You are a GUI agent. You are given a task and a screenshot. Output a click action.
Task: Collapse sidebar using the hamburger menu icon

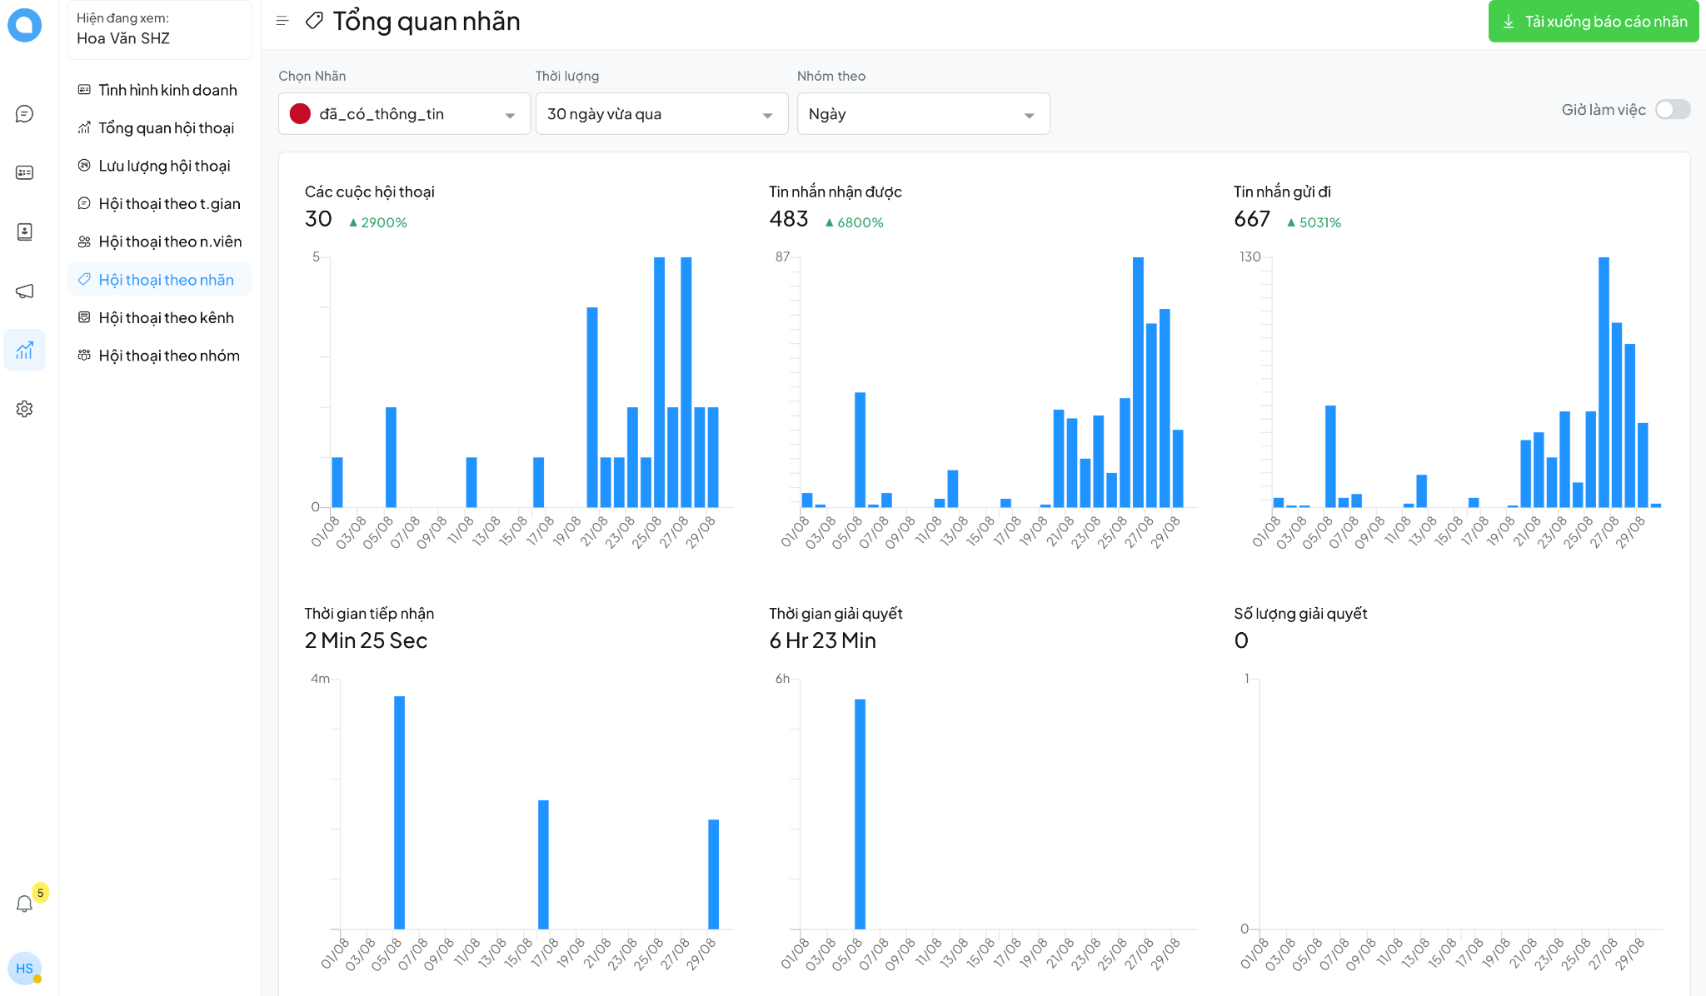(x=282, y=21)
